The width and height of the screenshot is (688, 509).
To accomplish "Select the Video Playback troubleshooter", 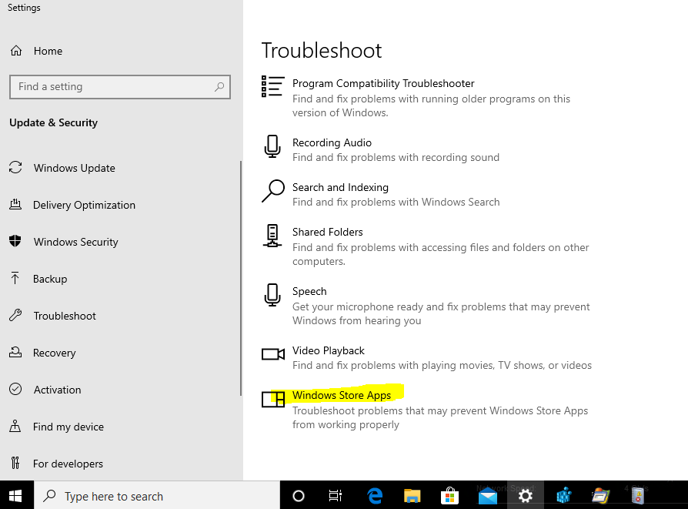I will [329, 350].
